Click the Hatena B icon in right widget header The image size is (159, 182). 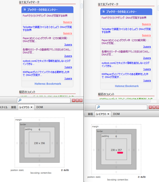pyautogui.click(x=104, y=12)
